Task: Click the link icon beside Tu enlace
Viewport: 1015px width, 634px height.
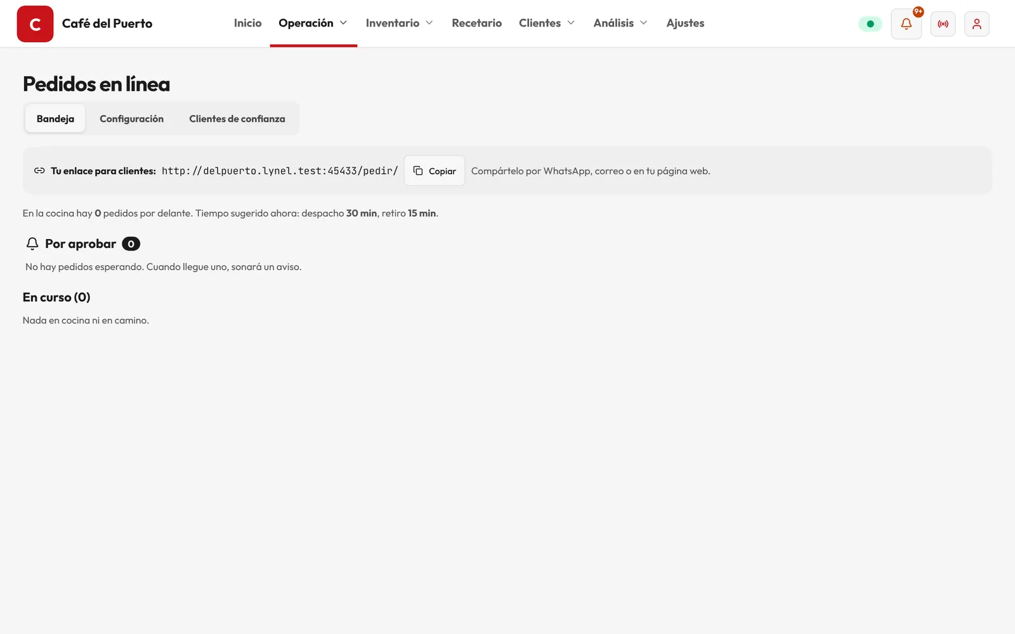Action: click(39, 171)
